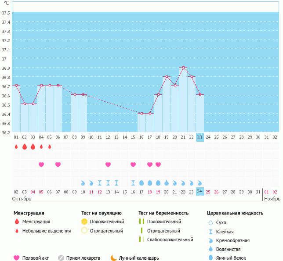283x261 pixels.
Task: Click the temperature point on cycle day 16
Action: tap(141, 113)
